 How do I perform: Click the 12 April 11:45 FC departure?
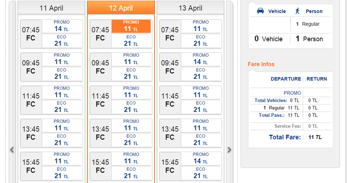point(100,100)
